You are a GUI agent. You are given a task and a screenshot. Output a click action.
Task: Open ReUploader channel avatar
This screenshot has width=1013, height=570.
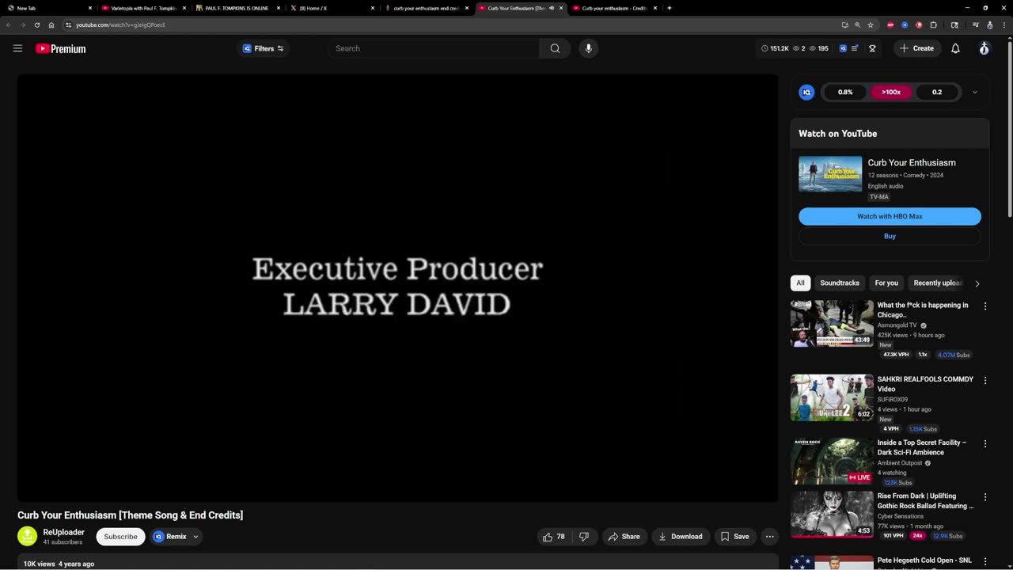tap(28, 537)
